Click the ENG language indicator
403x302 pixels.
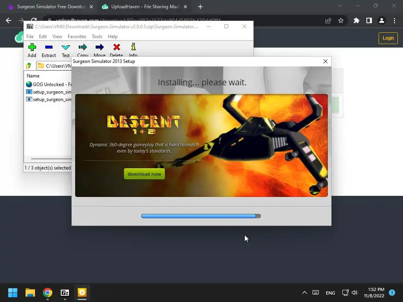click(330, 293)
